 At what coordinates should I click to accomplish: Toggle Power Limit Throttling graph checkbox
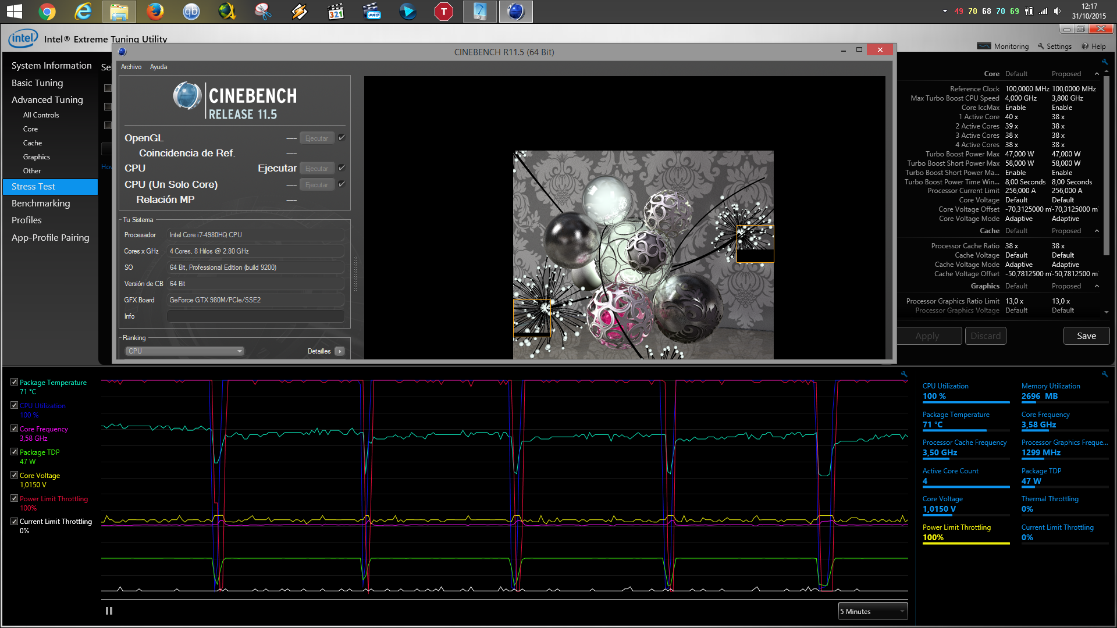pos(14,498)
